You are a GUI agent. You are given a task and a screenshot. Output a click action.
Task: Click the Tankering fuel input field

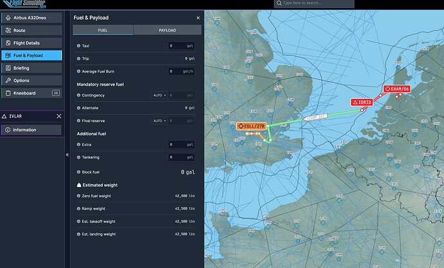(x=181, y=157)
